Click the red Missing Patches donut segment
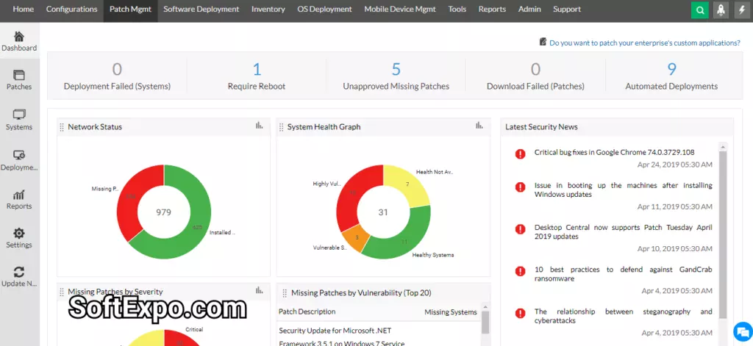The image size is (753, 346). [x=129, y=197]
